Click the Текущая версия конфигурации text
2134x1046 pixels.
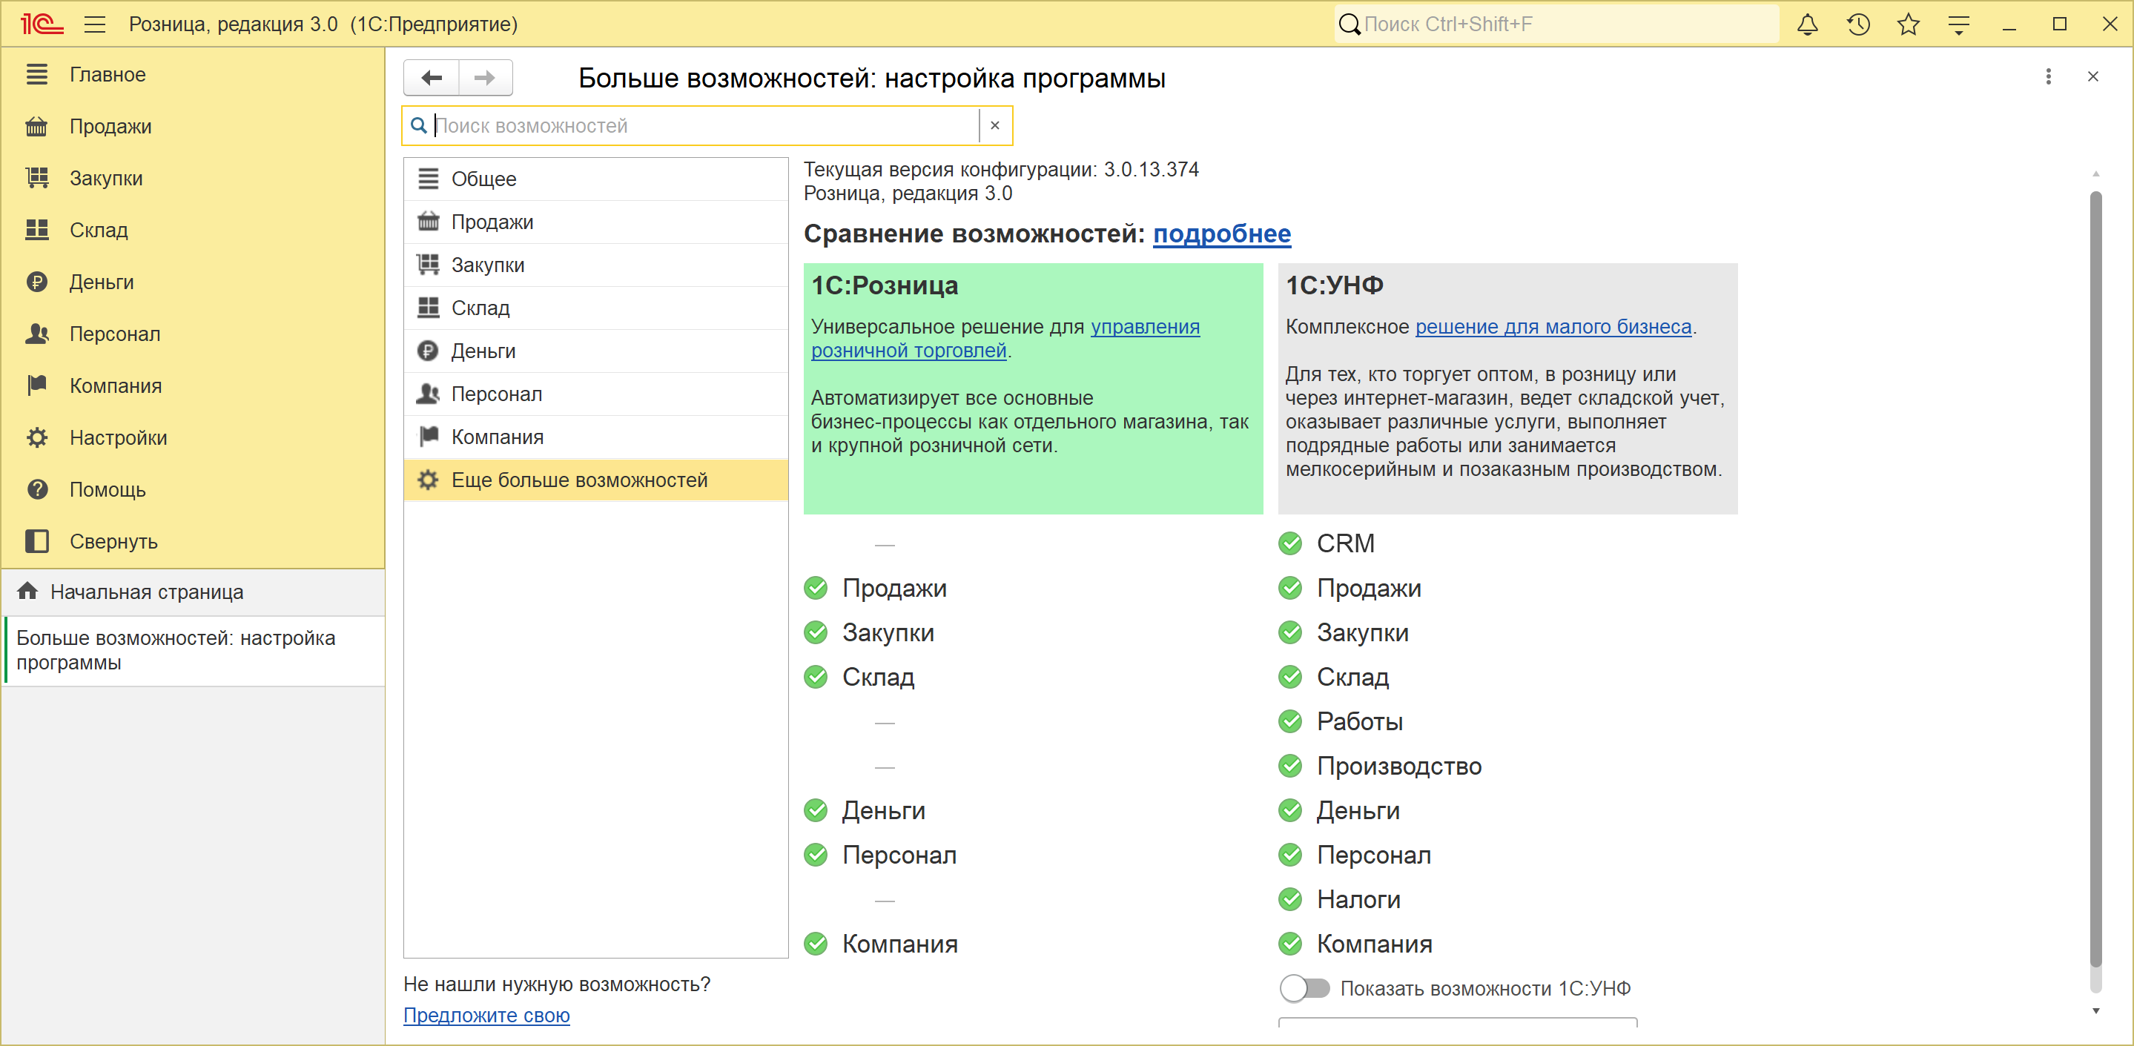[1002, 170]
